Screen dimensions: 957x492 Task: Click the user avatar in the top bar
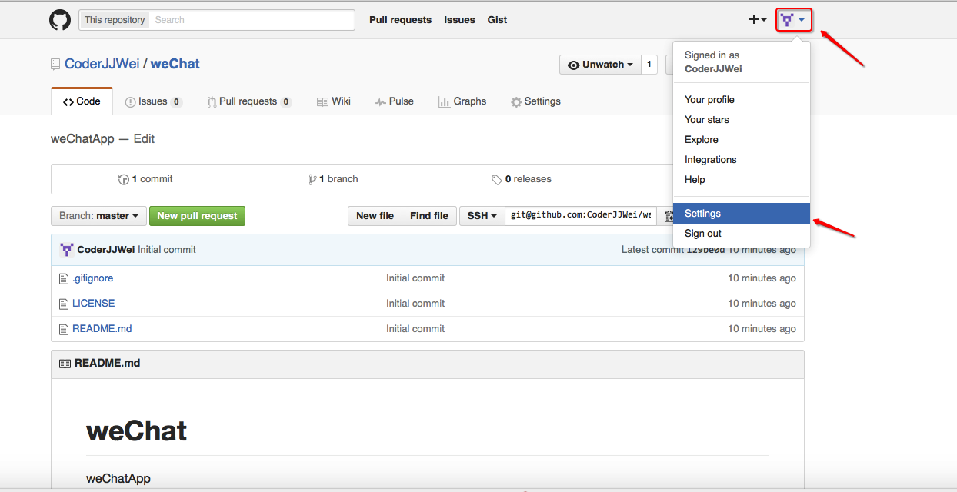pos(787,20)
